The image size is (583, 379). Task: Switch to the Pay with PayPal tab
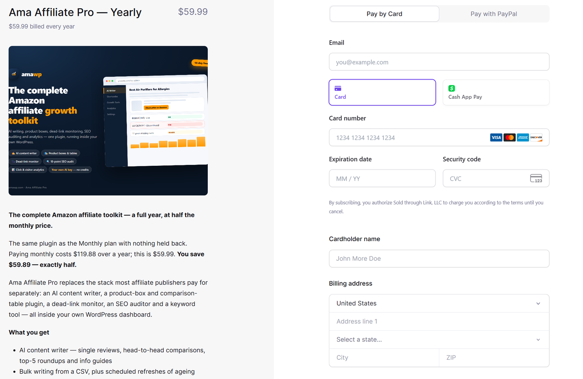click(x=494, y=14)
